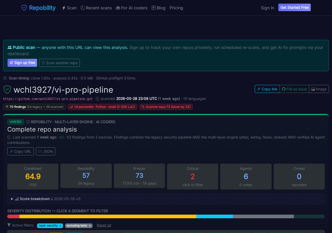Filter by the yellow severity segment
This screenshot has height=233, width=332.
[108, 216]
